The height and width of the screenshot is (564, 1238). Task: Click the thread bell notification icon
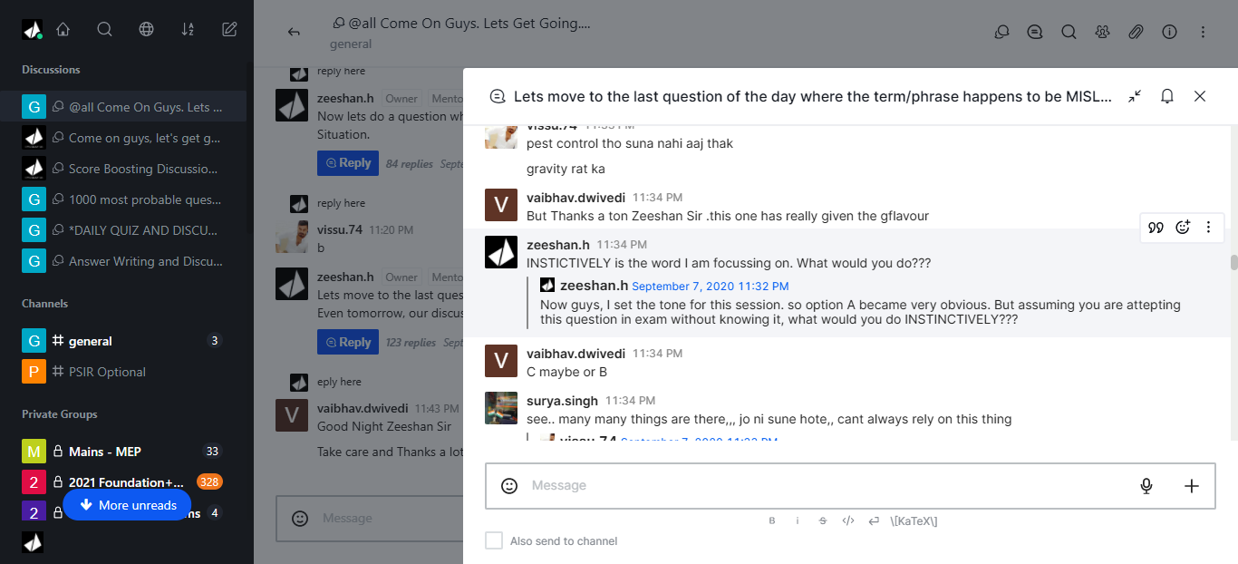[1167, 96]
